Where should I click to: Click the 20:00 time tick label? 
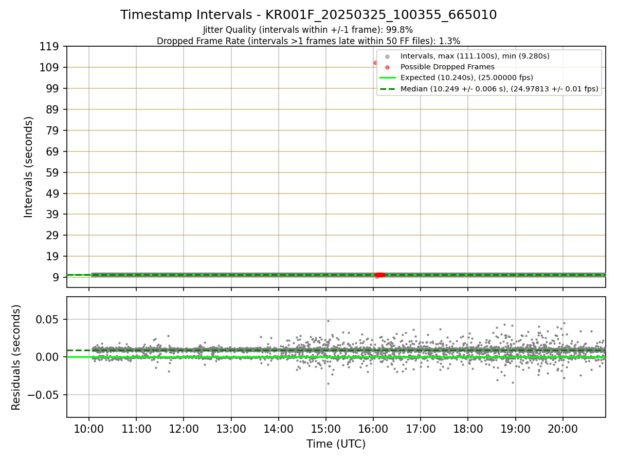562,428
